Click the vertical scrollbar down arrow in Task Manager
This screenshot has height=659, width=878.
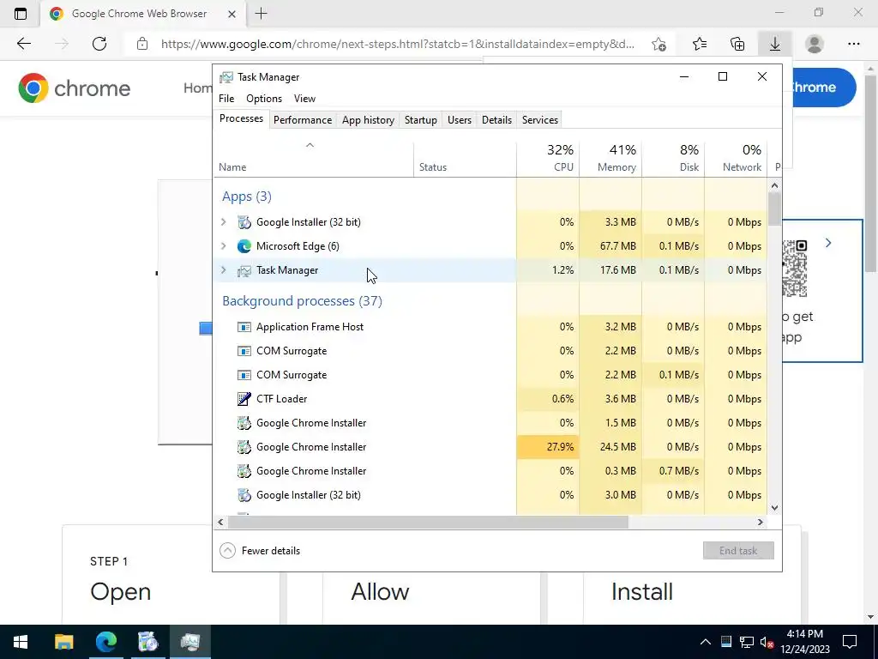(x=774, y=508)
